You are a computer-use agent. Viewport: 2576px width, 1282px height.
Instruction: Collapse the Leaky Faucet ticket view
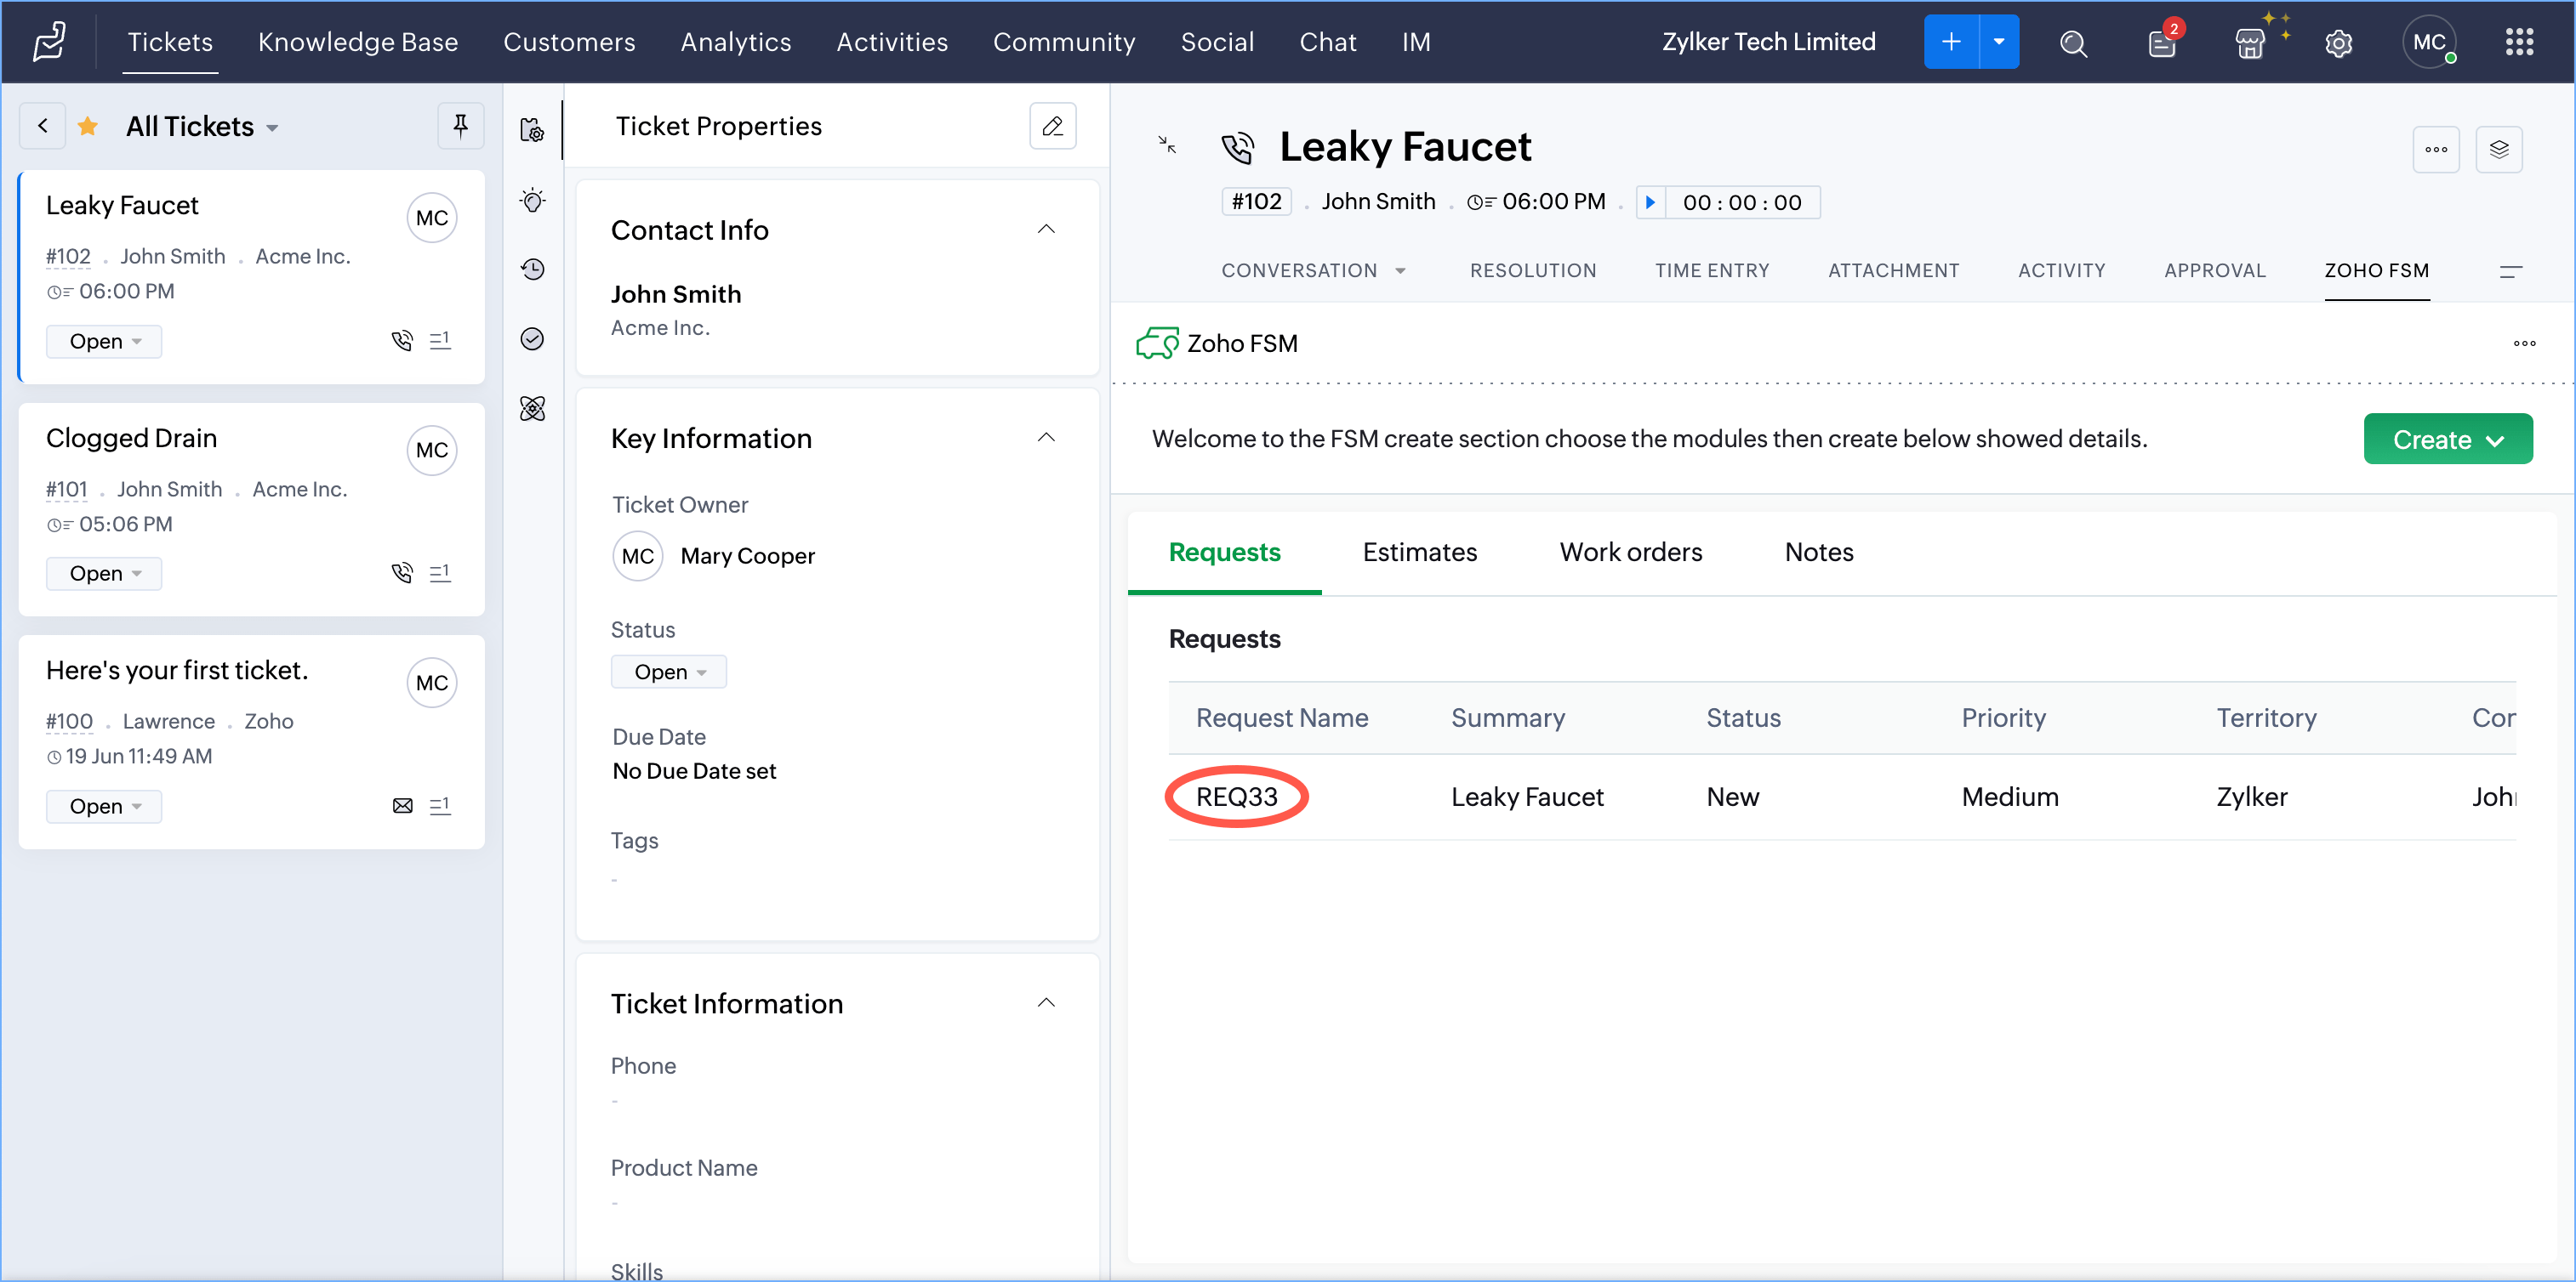pyautogui.click(x=1167, y=145)
